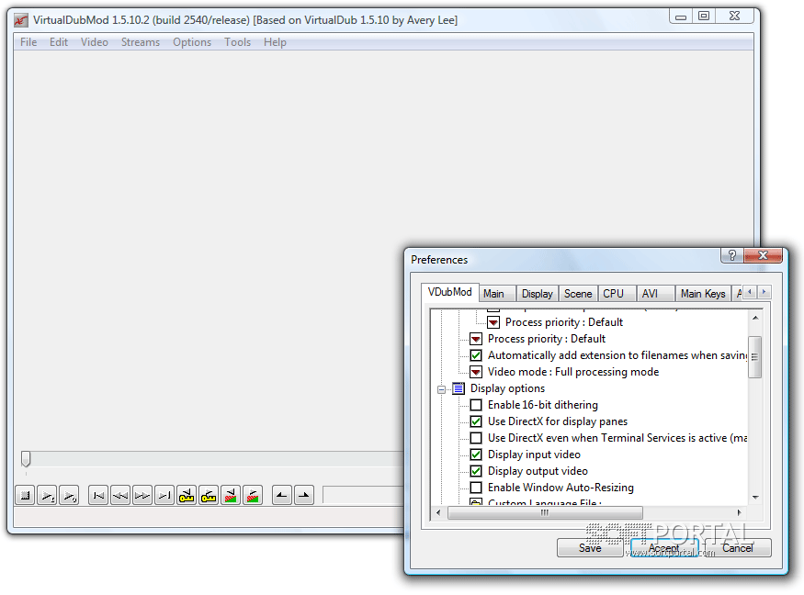The width and height of the screenshot is (804, 595).
Task: Switch to the VDubMod preferences tab
Action: [x=449, y=292]
